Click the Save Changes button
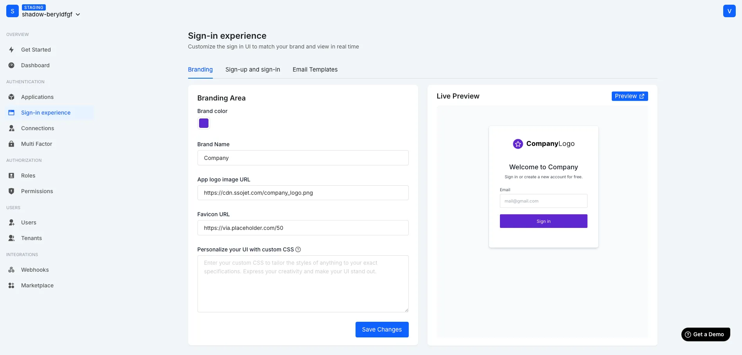Viewport: 742px width, 355px height. (382, 329)
